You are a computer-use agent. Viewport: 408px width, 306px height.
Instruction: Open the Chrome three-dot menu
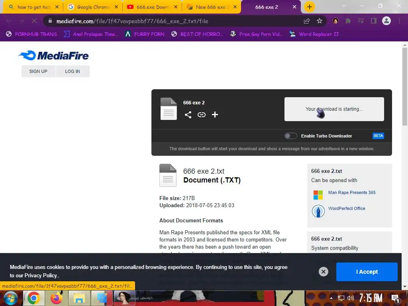tap(399, 21)
